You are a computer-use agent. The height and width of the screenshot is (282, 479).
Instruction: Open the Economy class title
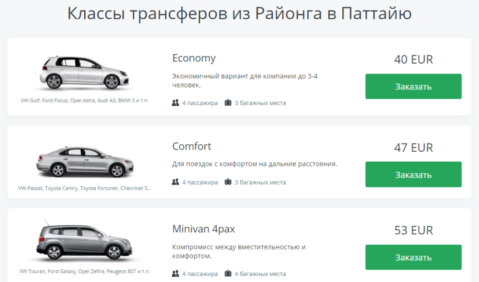click(x=194, y=58)
